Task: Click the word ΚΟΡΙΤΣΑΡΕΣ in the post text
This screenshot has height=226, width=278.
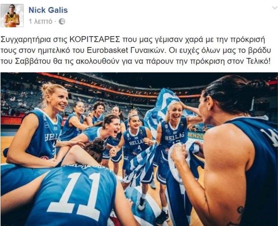Action: pos(95,40)
